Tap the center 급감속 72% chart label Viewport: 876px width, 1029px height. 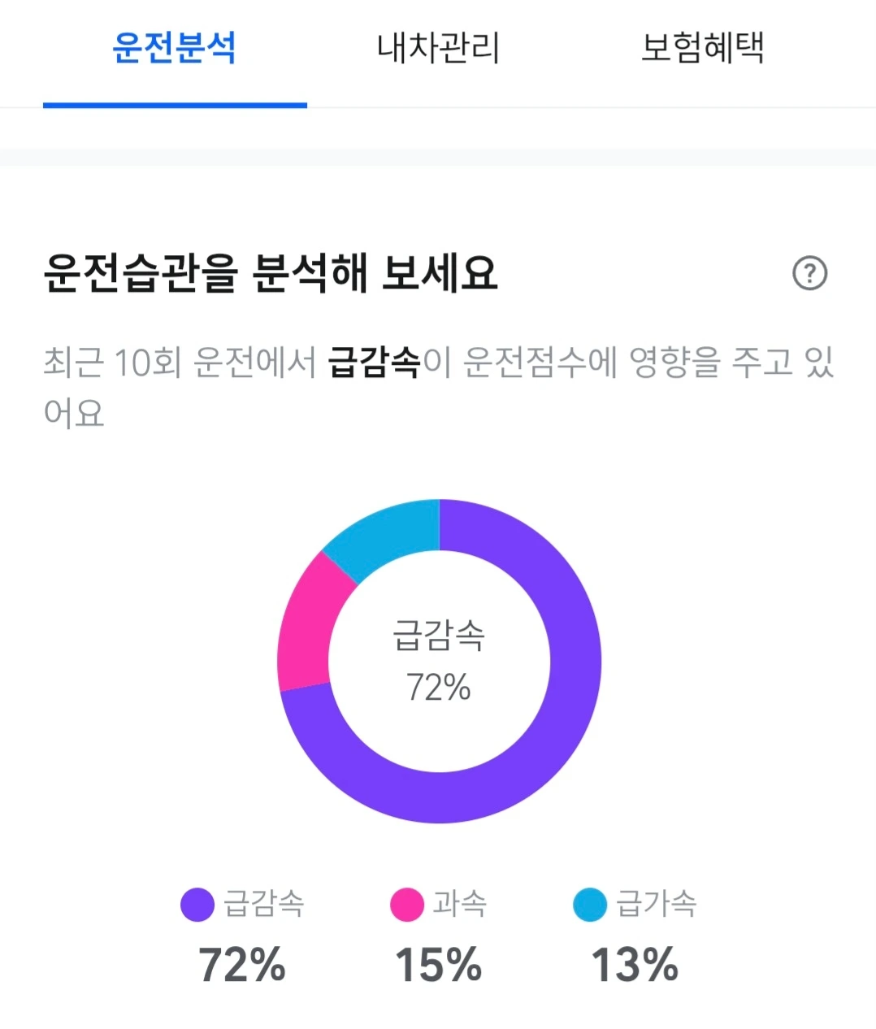[x=439, y=661]
